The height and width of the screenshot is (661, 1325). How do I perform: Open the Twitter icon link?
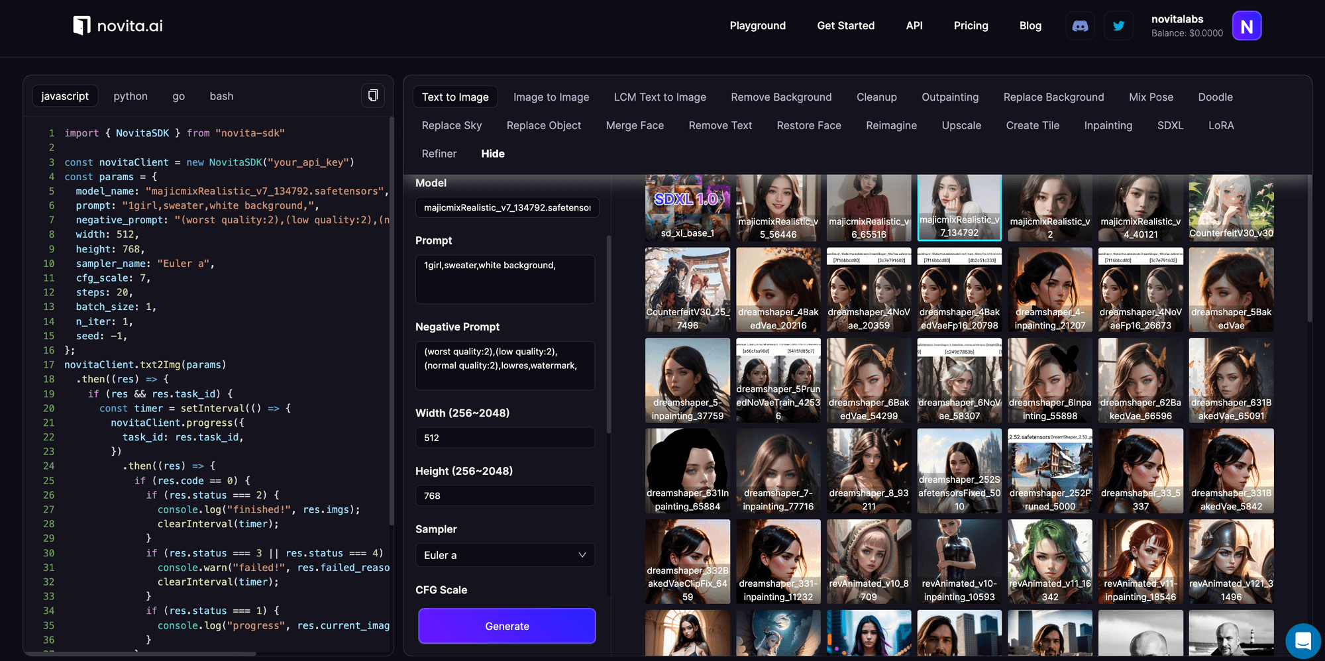tap(1118, 26)
